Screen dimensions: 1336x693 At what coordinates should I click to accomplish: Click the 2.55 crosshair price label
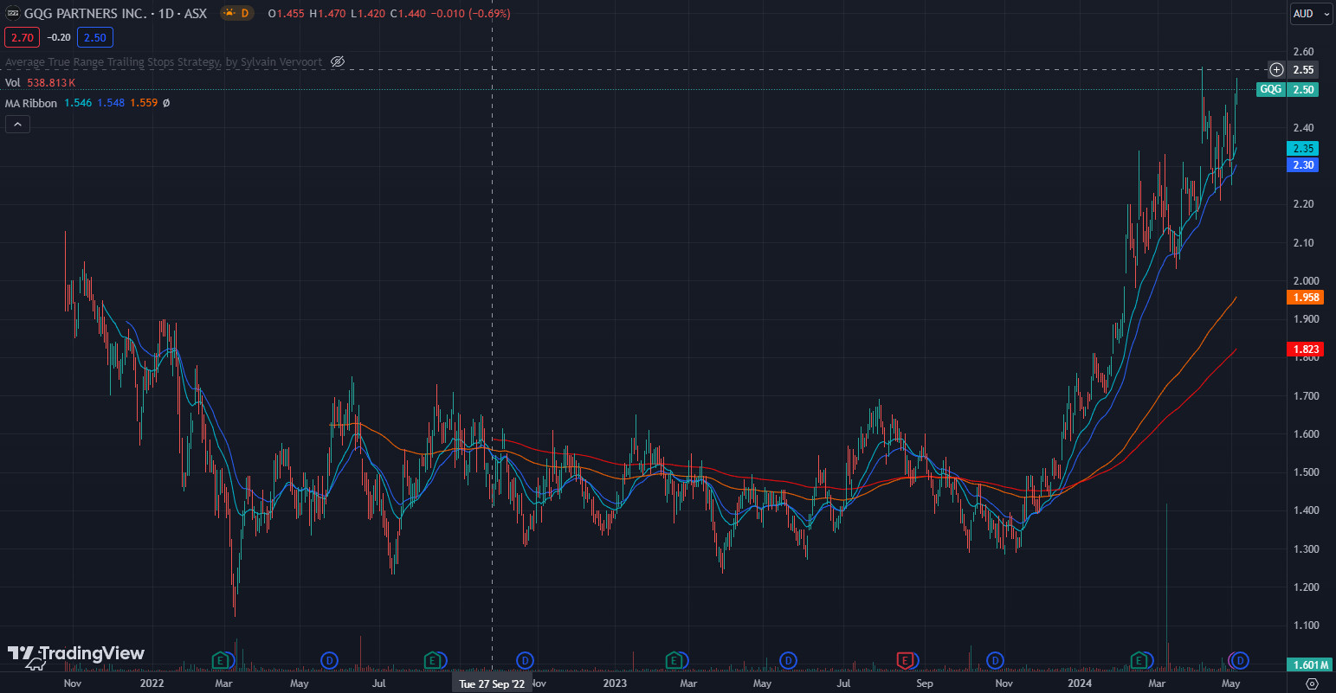tap(1303, 69)
